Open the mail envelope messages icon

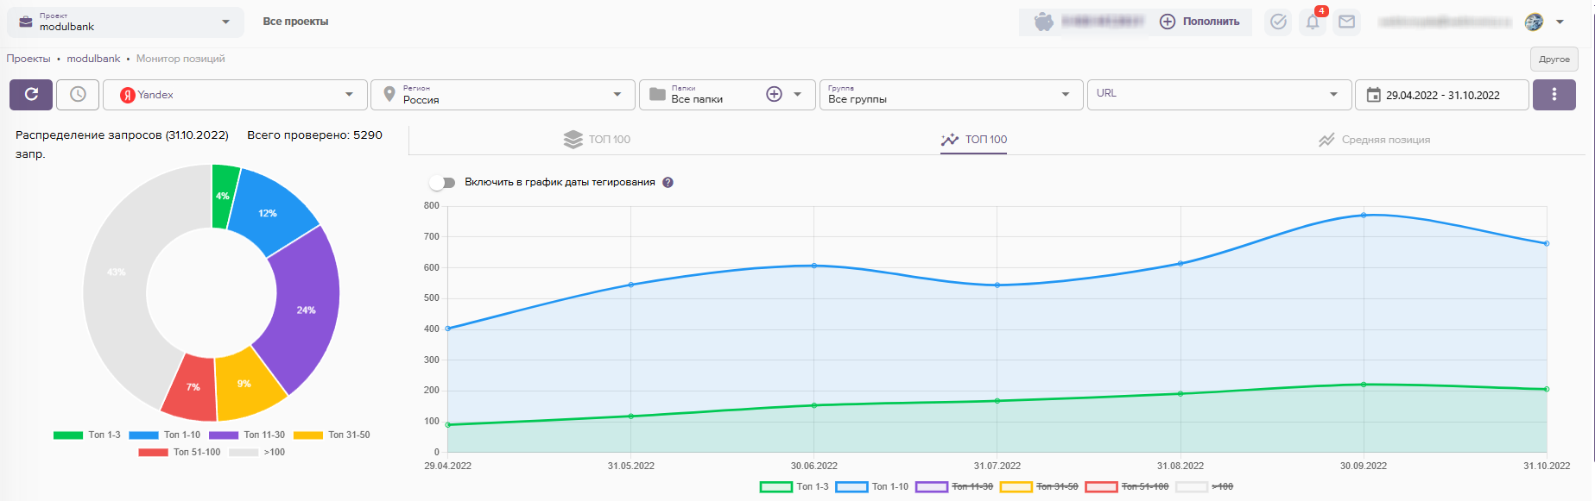pyautogui.click(x=1346, y=22)
